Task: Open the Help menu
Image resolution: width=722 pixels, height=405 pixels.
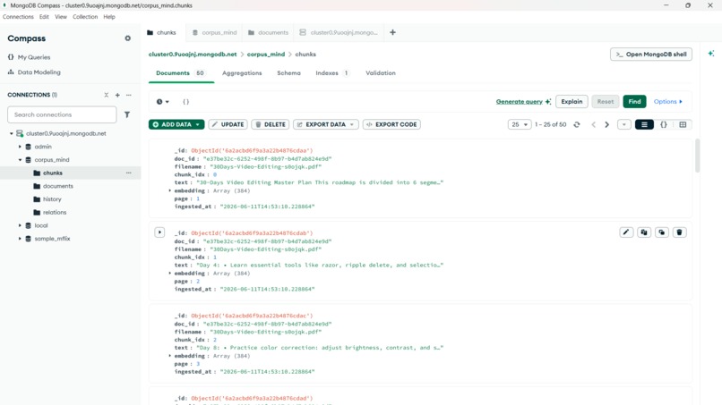Action: pyautogui.click(x=109, y=17)
